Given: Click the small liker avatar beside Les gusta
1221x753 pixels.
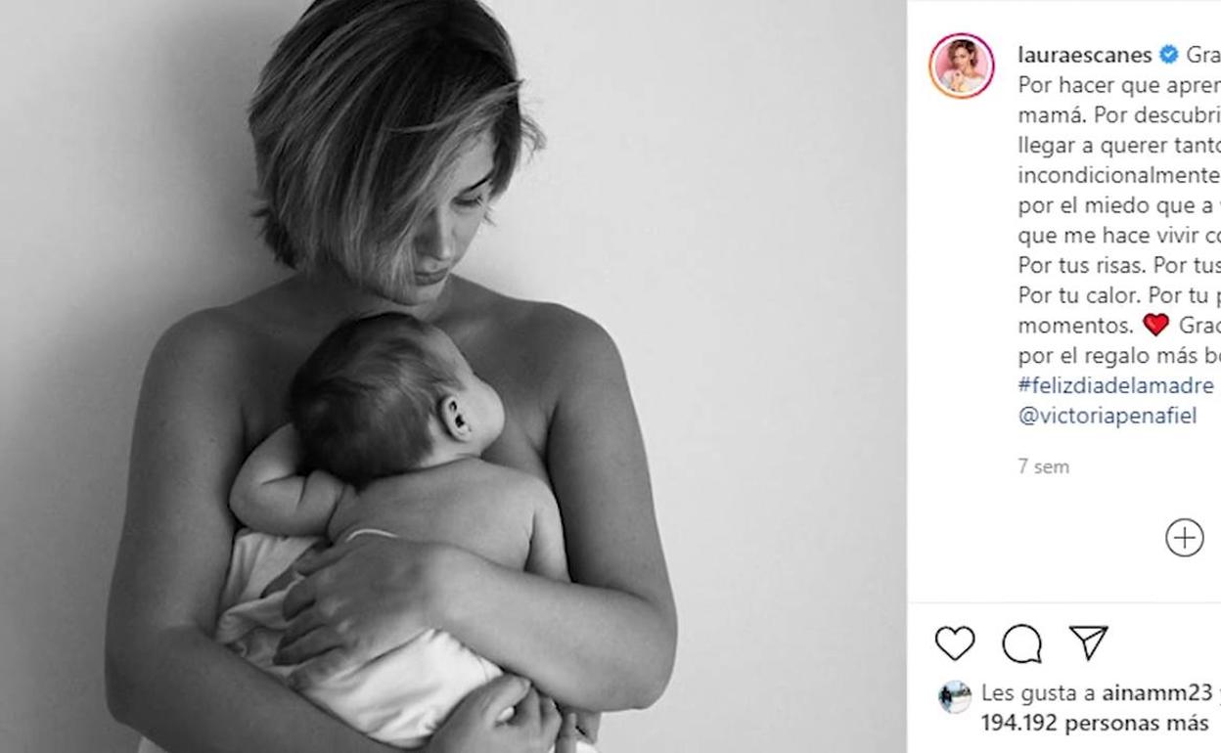Looking at the screenshot, I should (x=955, y=696).
